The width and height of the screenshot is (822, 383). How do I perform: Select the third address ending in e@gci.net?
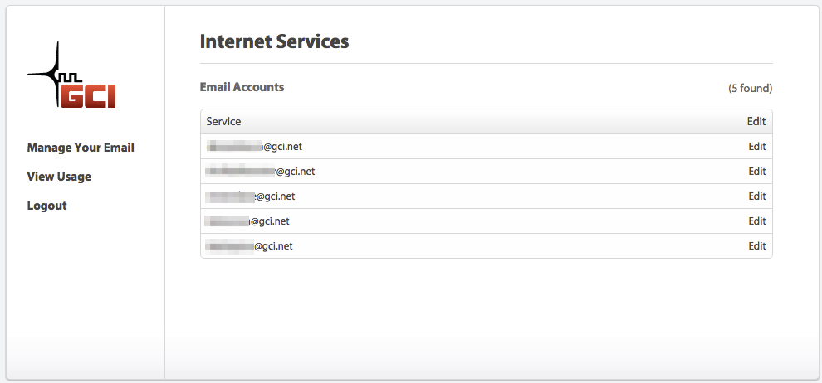point(250,196)
